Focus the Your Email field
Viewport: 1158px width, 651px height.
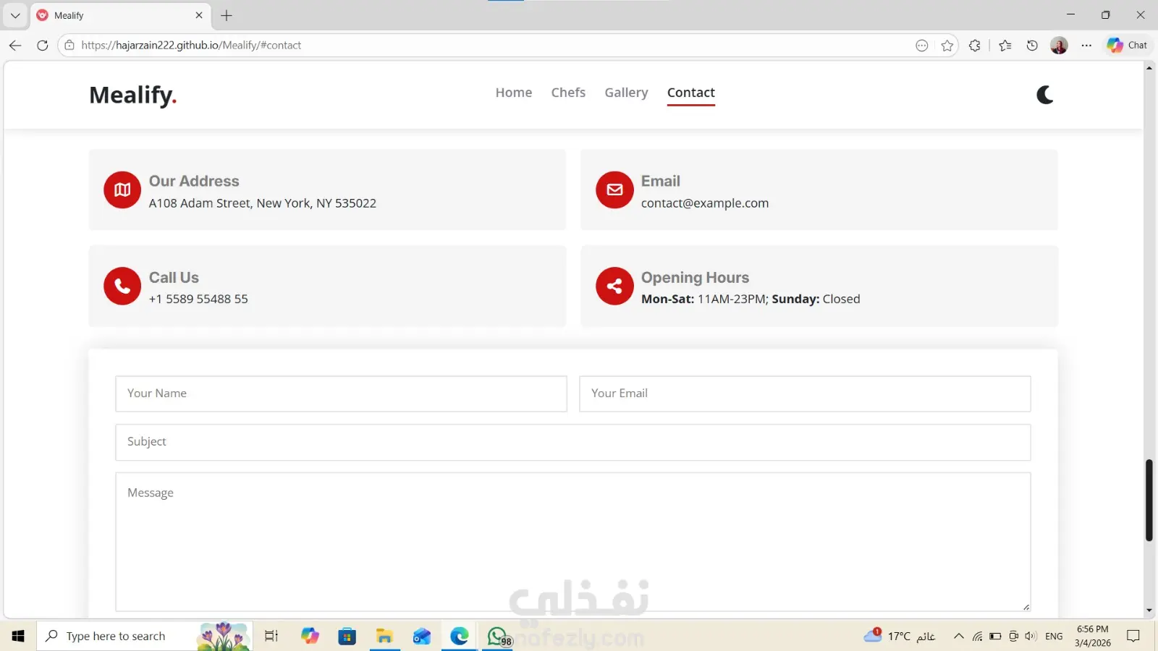pyautogui.click(x=805, y=393)
